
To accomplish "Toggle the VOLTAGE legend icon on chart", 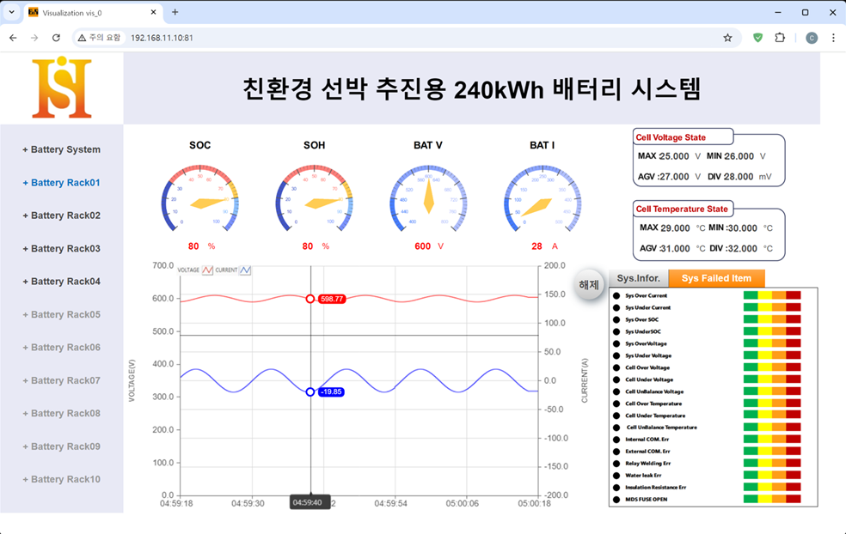I will coord(207,270).
